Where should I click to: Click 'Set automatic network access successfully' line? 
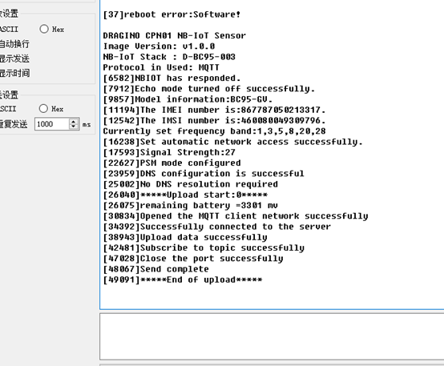coord(232,142)
